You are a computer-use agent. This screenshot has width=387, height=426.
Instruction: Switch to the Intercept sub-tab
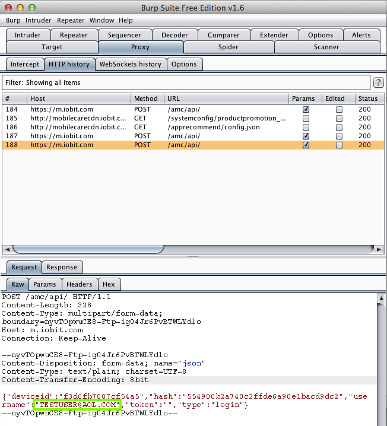(25, 64)
